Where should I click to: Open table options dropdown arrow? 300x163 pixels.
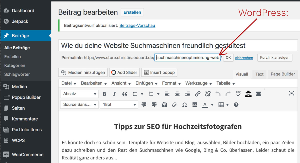coord(227,105)
